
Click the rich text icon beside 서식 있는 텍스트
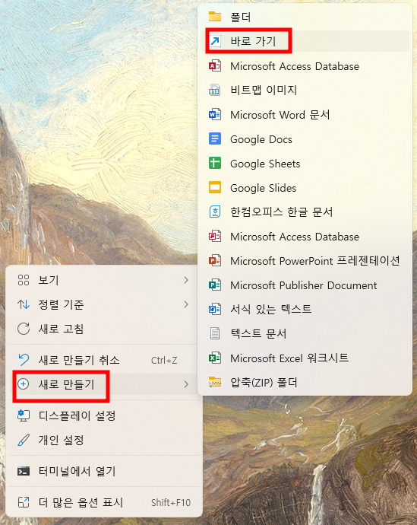[214, 309]
